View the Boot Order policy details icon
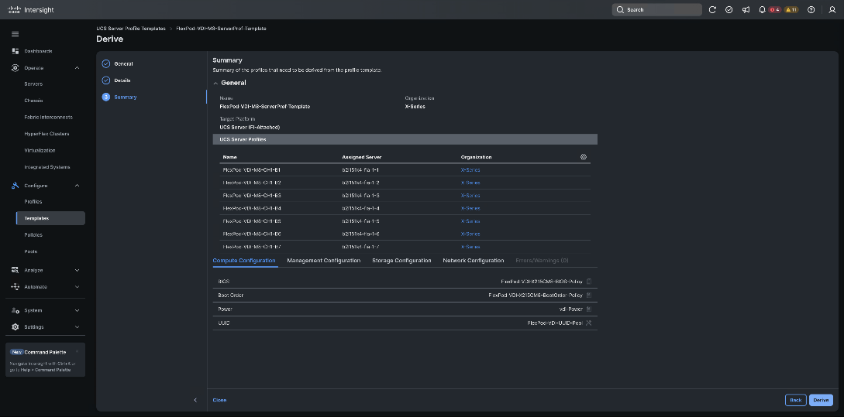844x417 pixels. (589, 295)
